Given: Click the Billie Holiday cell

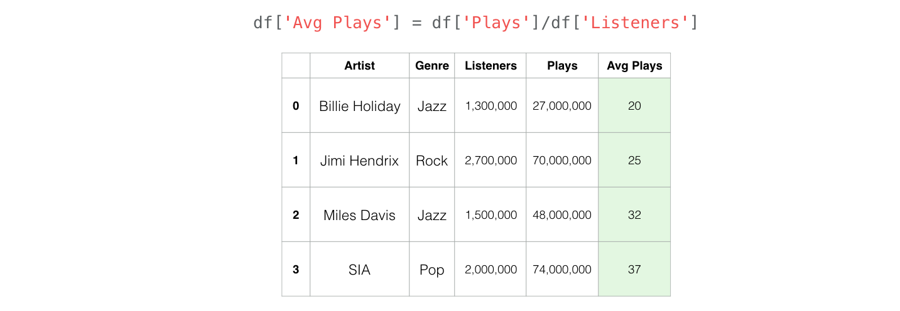Looking at the screenshot, I should tap(359, 106).
